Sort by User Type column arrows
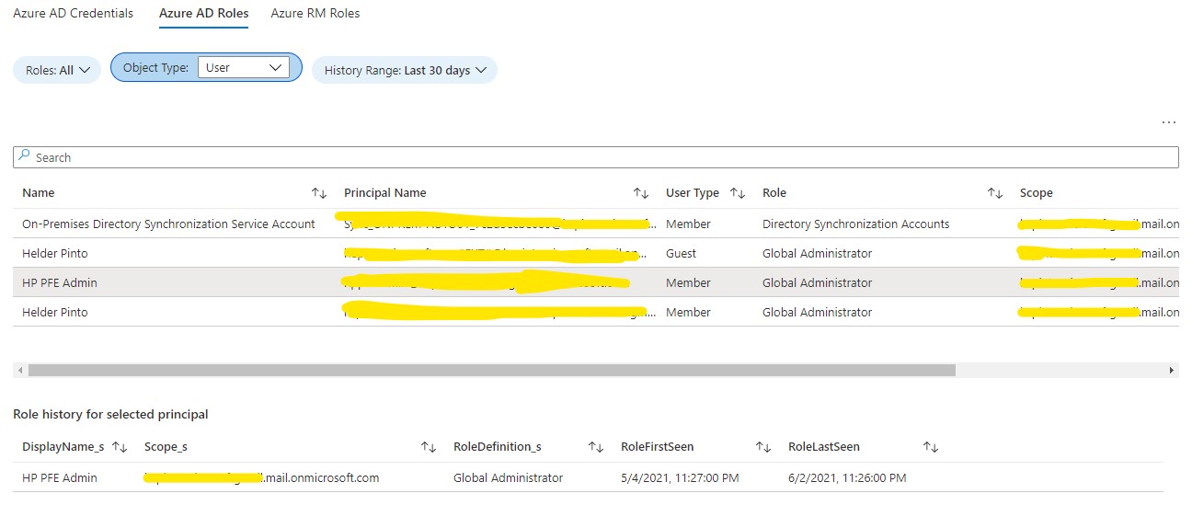Screen dimensions: 1192x505 [738, 193]
